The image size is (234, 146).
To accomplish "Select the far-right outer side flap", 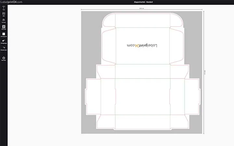I will coord(192,96).
